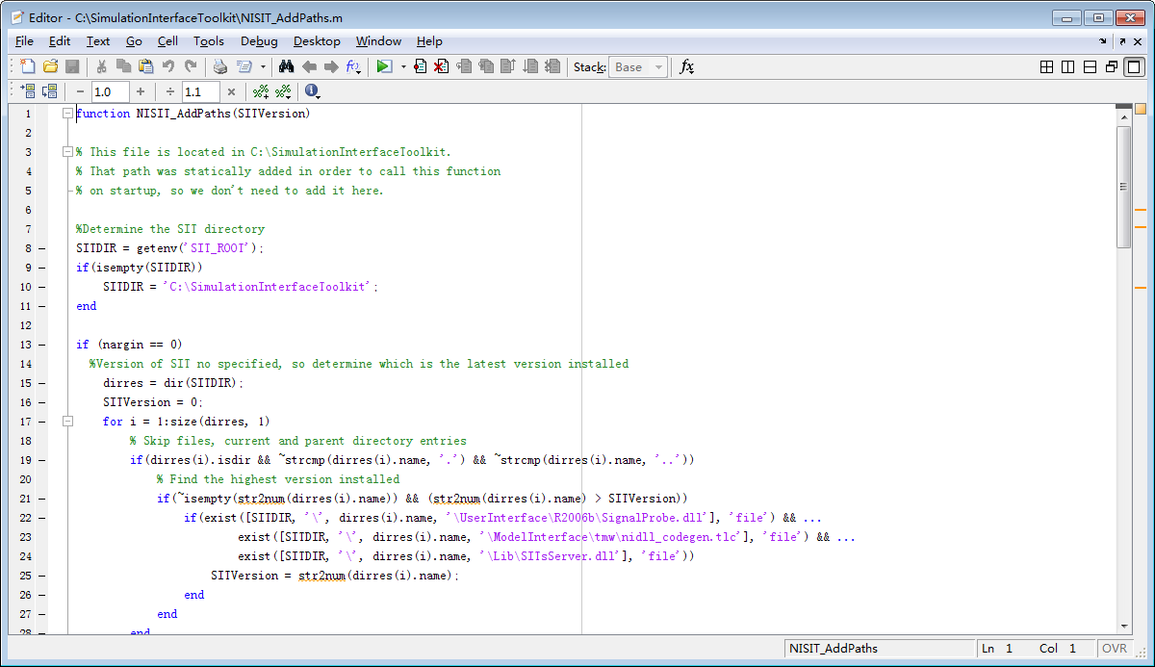Image resolution: width=1155 pixels, height=667 pixels.
Task: Split the editor left-right using the tile icon
Action: (x=1066, y=67)
